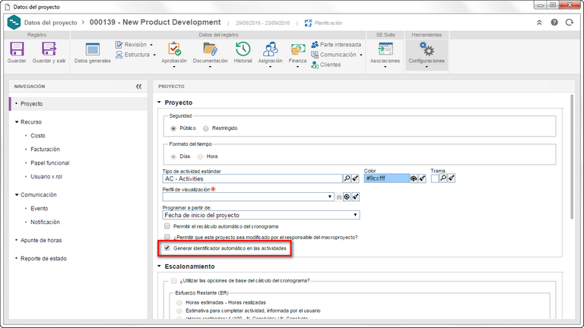
Task: Click the Asignación people icon
Action: tap(271, 49)
